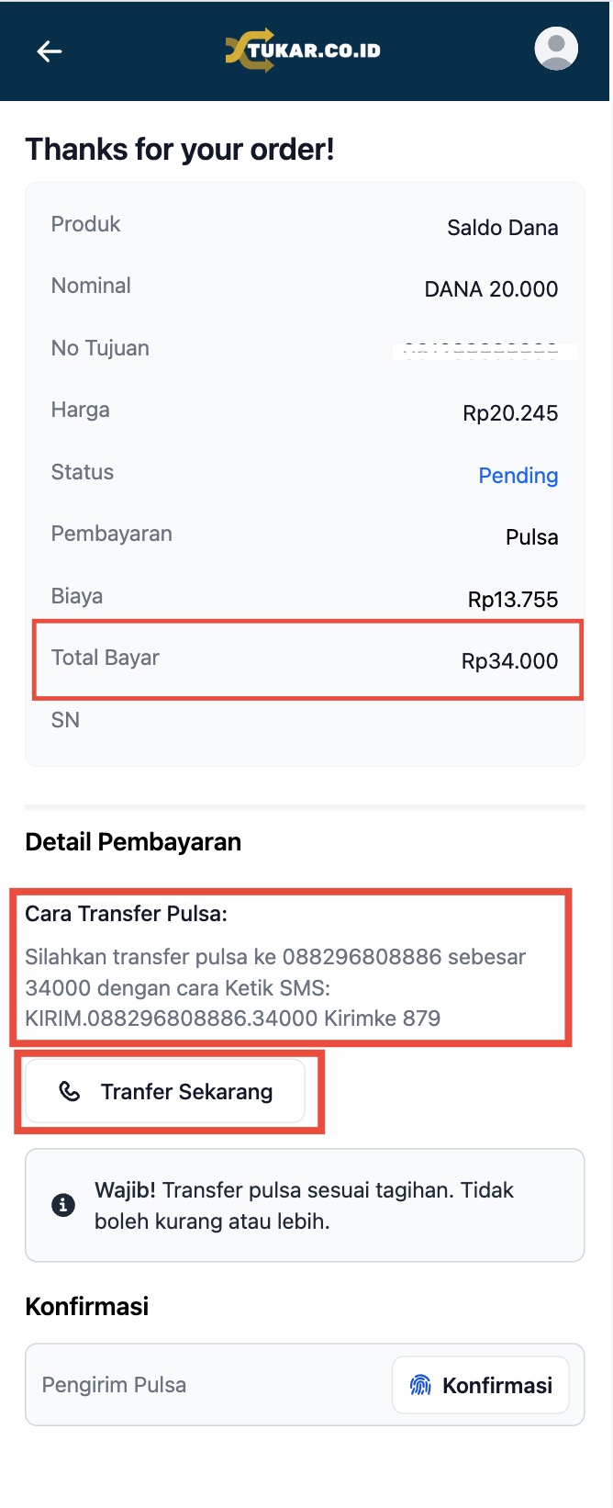613x1508 pixels.
Task: Click the Cara Transfer Pulsa instruction text
Action: (275, 987)
